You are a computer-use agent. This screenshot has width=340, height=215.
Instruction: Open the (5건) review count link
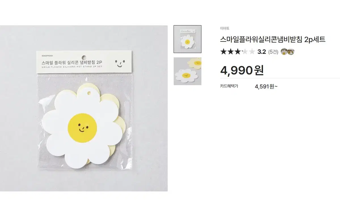pos(273,52)
